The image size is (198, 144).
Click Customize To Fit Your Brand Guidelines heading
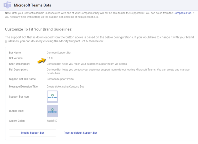pos(39,29)
